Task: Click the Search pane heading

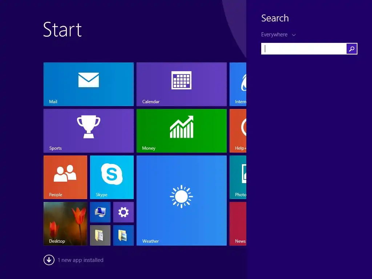Action: click(x=275, y=18)
